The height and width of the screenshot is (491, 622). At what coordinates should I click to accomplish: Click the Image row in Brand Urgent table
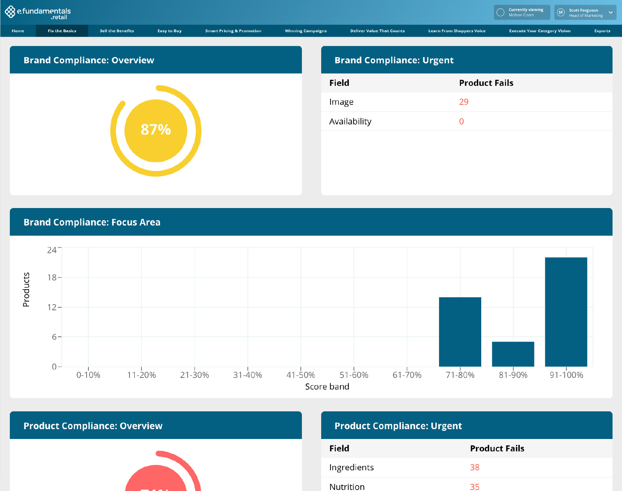click(467, 102)
